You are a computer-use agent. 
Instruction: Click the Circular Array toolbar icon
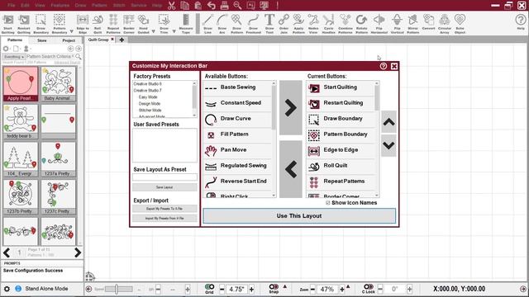[x=445, y=24]
